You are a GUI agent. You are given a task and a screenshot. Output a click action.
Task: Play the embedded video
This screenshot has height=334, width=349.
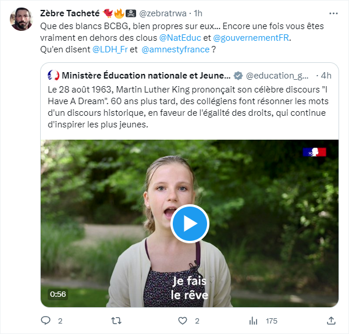coord(190,223)
